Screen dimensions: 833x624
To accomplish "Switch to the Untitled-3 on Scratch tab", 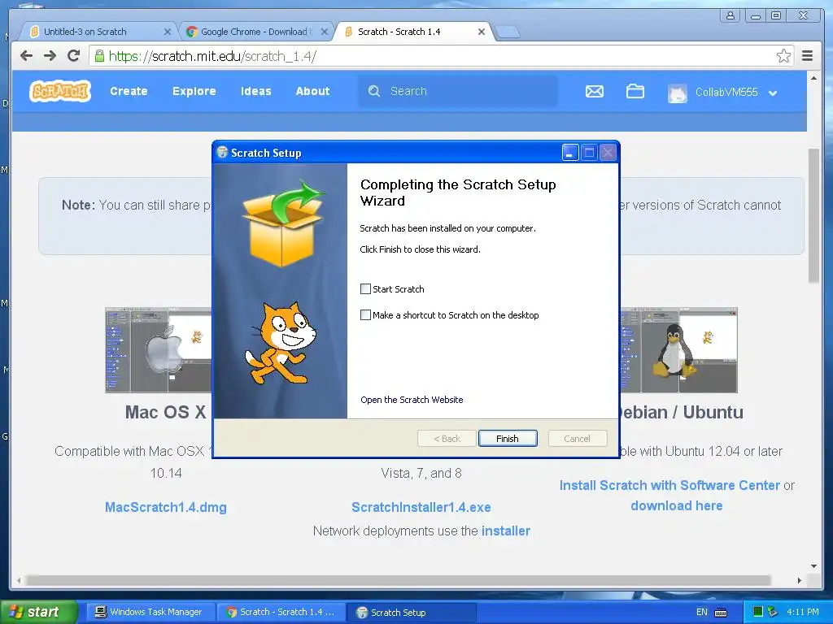I will tap(96, 32).
